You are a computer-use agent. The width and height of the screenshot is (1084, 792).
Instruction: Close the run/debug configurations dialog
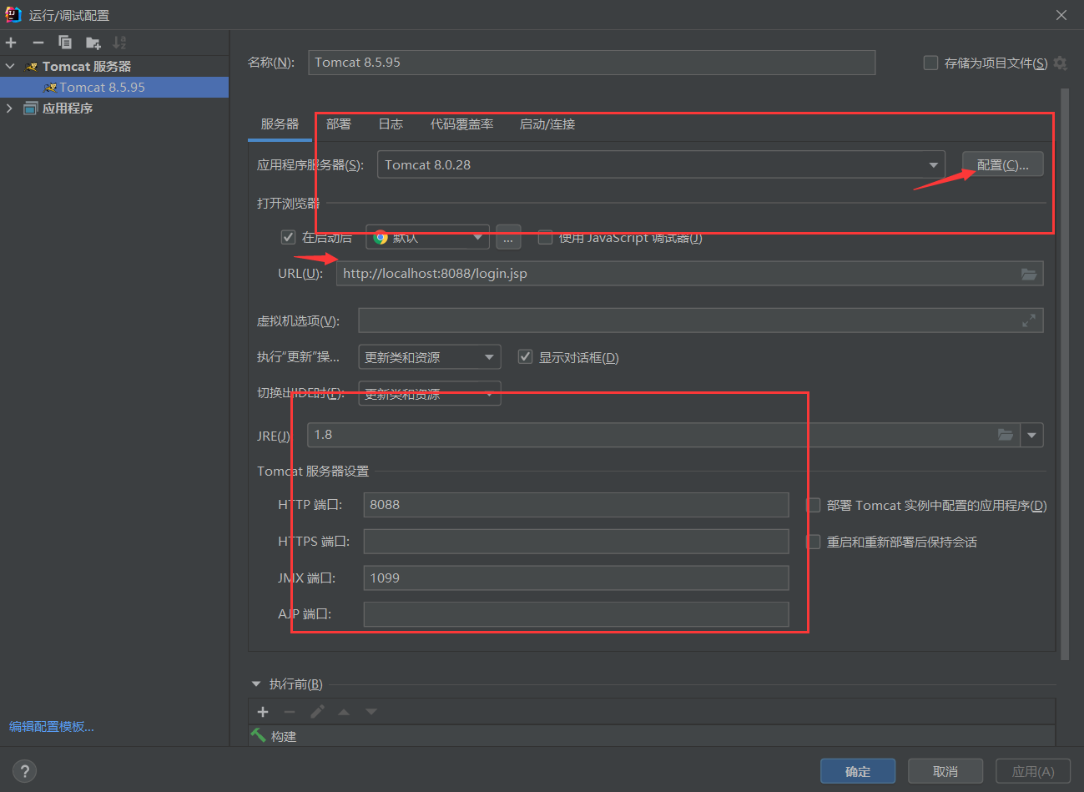[x=1061, y=15]
